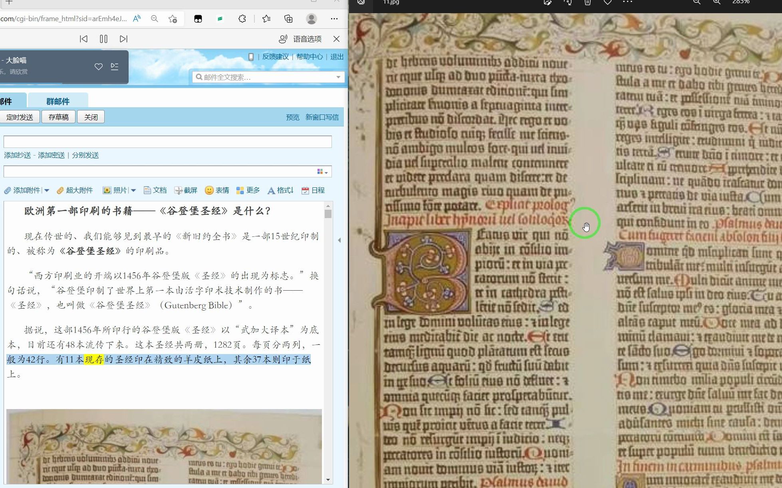Open the Photos viewer more options menu

point(627,2)
